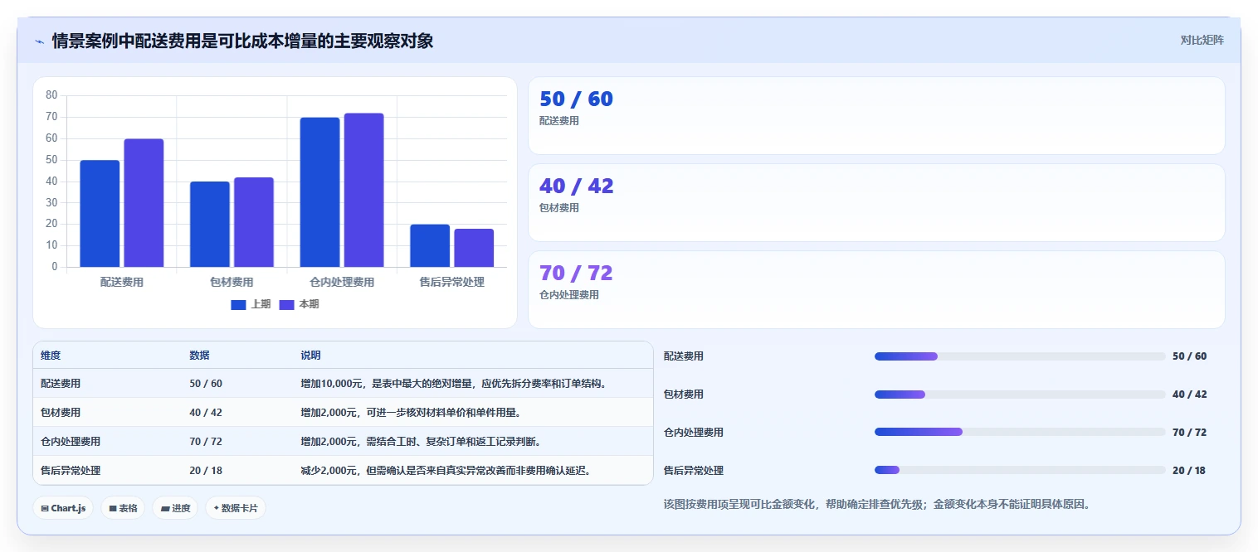This screenshot has width=1258, height=552.
Task: Click the 售后异常处理 progress row label
Action: coord(694,471)
